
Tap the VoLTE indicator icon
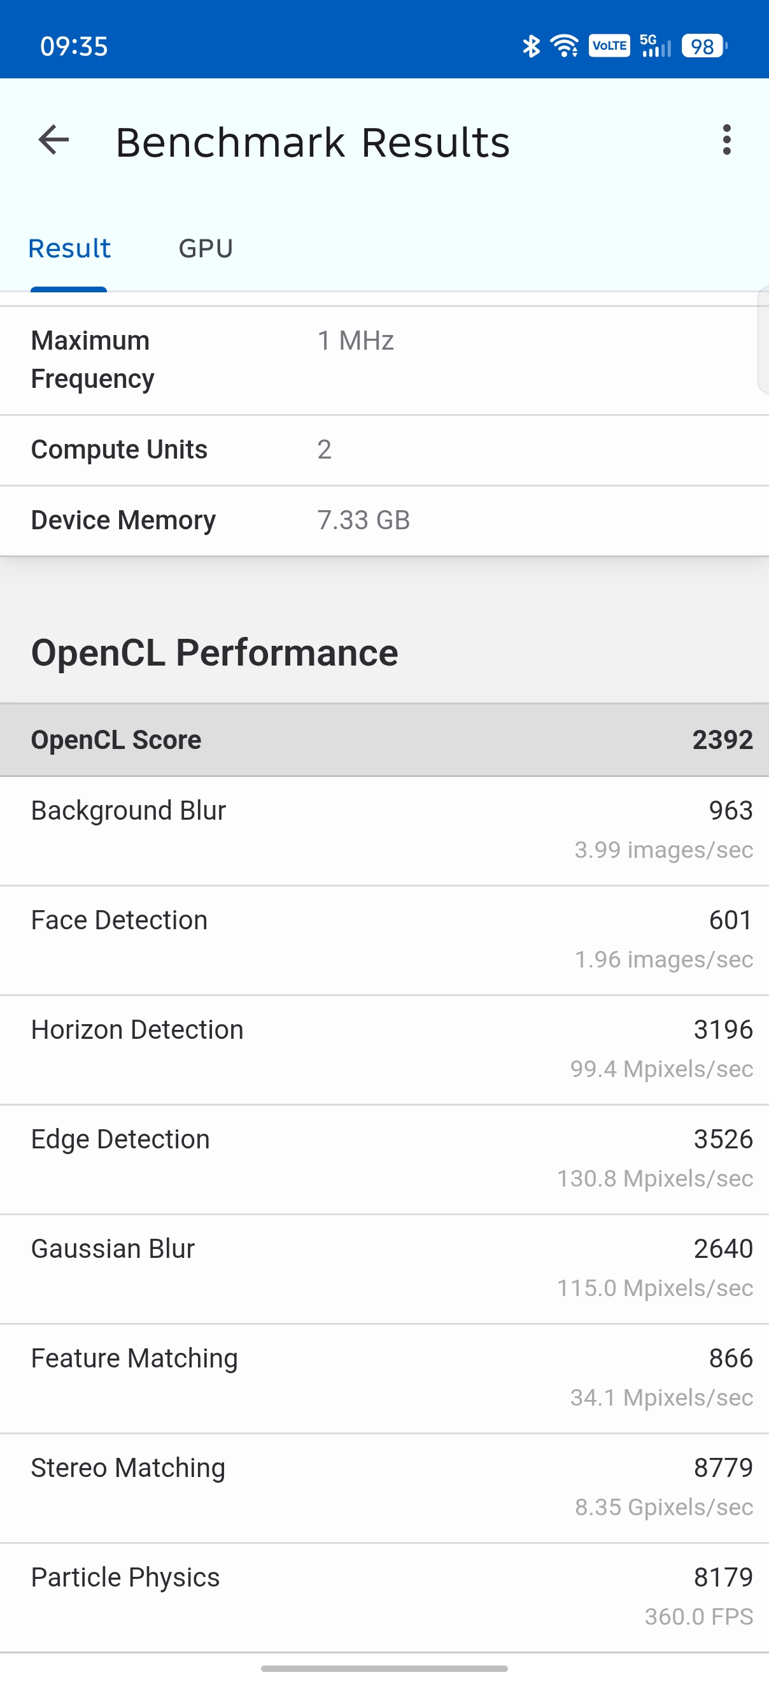[609, 46]
